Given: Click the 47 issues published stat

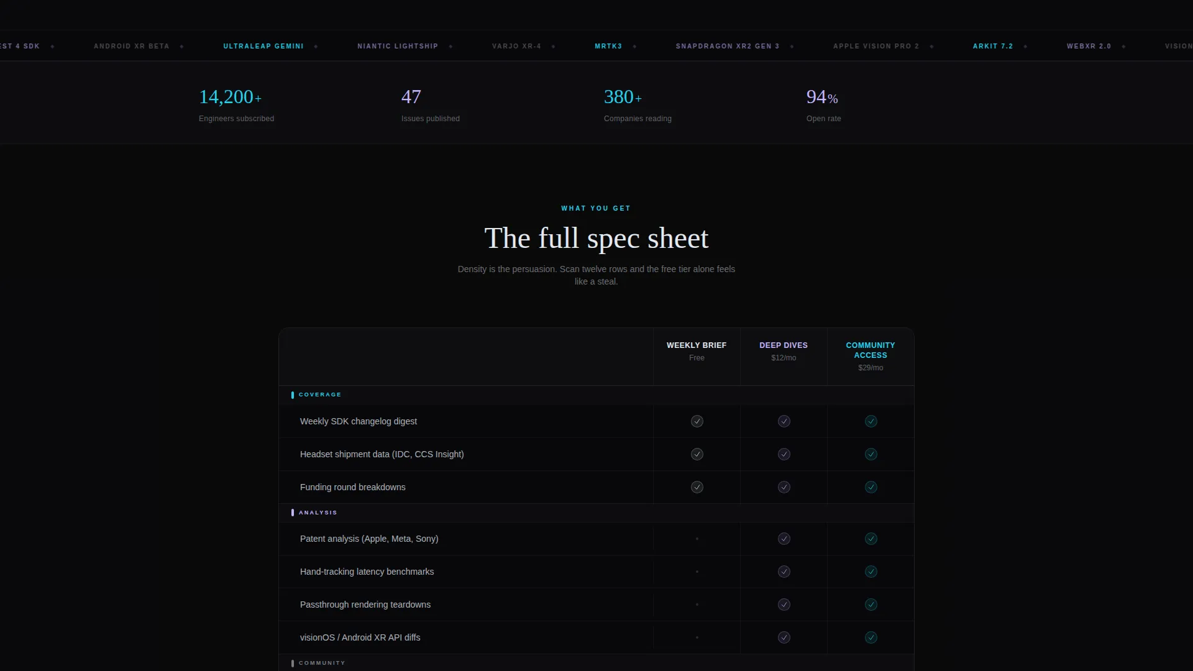Looking at the screenshot, I should 431,104.
